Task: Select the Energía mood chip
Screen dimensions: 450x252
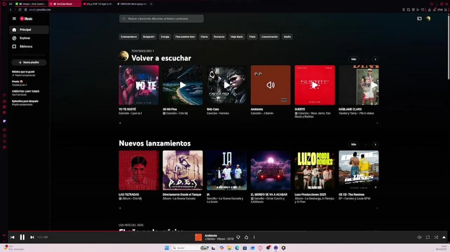Action: click(x=165, y=37)
